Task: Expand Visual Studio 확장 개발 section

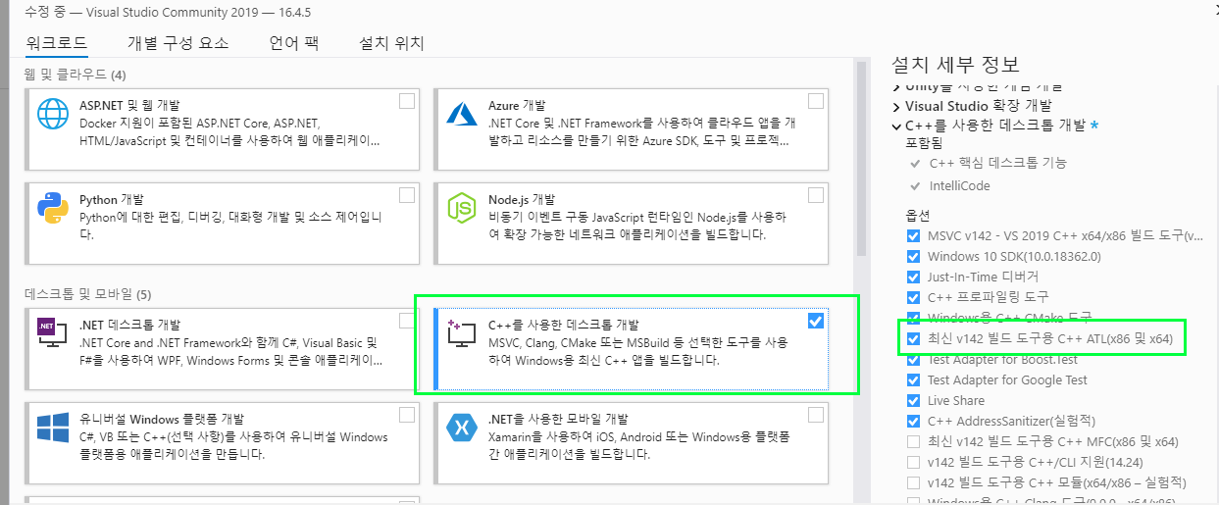Action: [x=896, y=105]
